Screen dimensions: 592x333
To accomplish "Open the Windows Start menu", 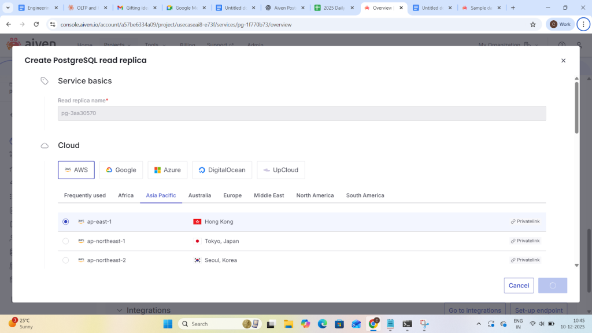I will (168, 324).
